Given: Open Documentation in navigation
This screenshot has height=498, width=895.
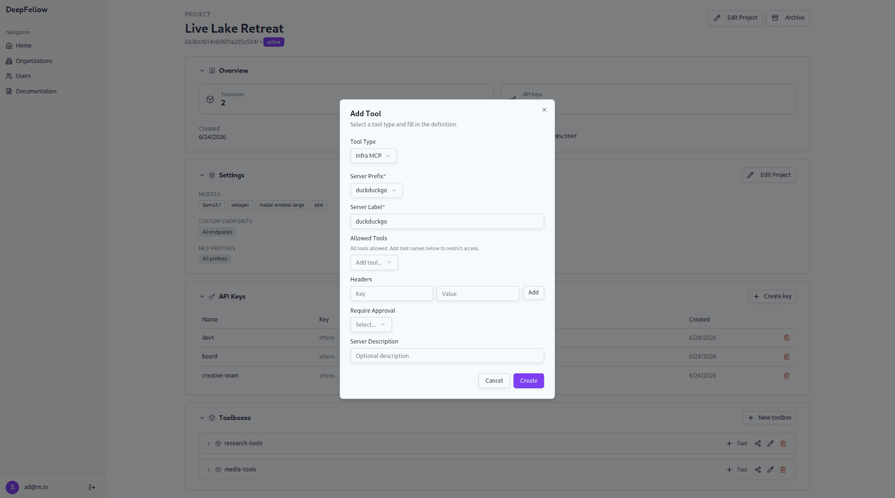Looking at the screenshot, I should click(x=36, y=91).
